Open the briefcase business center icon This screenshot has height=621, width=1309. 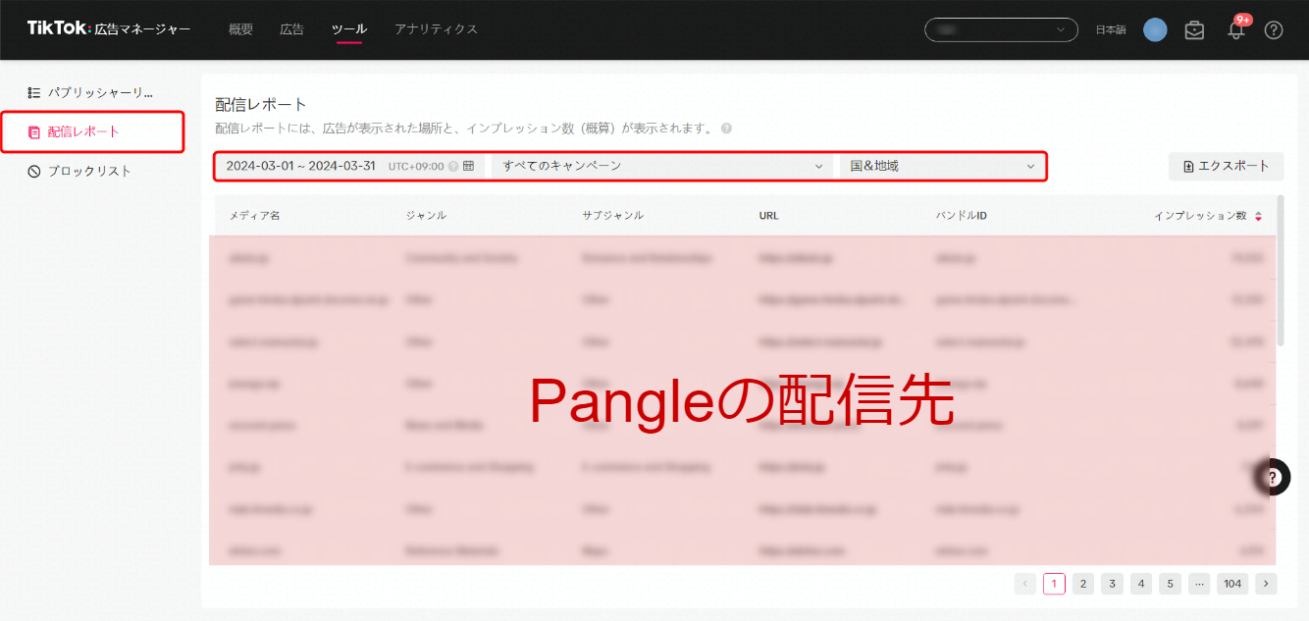pos(1194,30)
